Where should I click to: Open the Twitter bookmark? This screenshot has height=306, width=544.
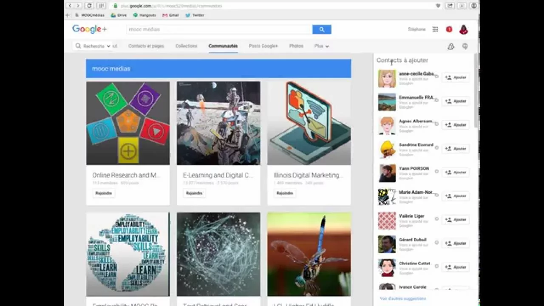(x=195, y=15)
